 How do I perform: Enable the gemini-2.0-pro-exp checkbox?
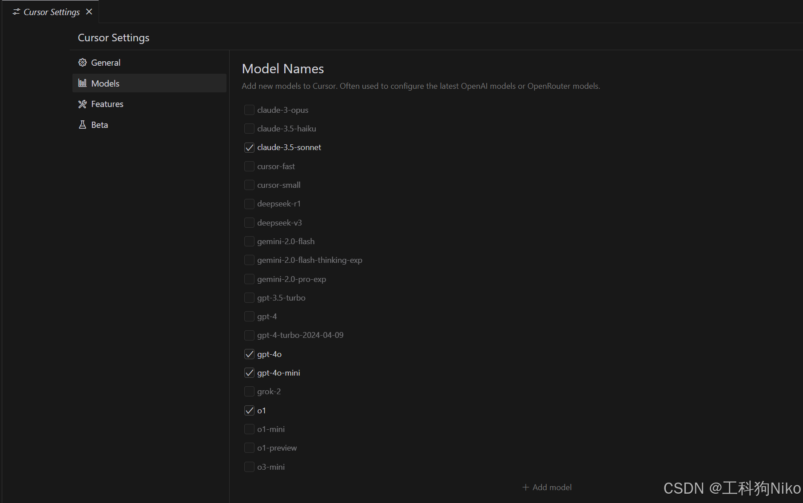(x=249, y=279)
